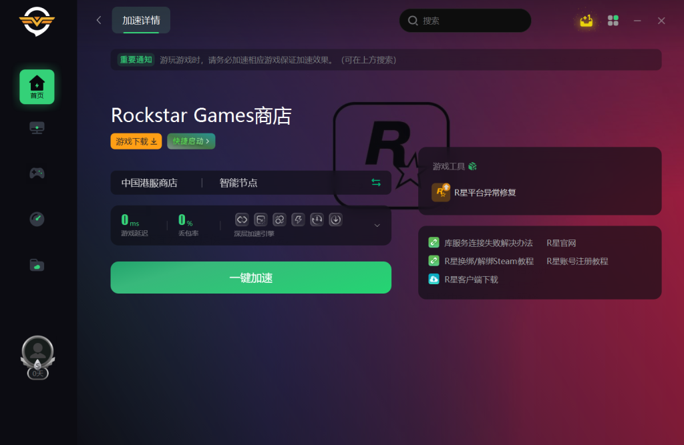This screenshot has height=445, width=684.
Task: Open the folder toolbox sidebar icon
Action: [37, 265]
